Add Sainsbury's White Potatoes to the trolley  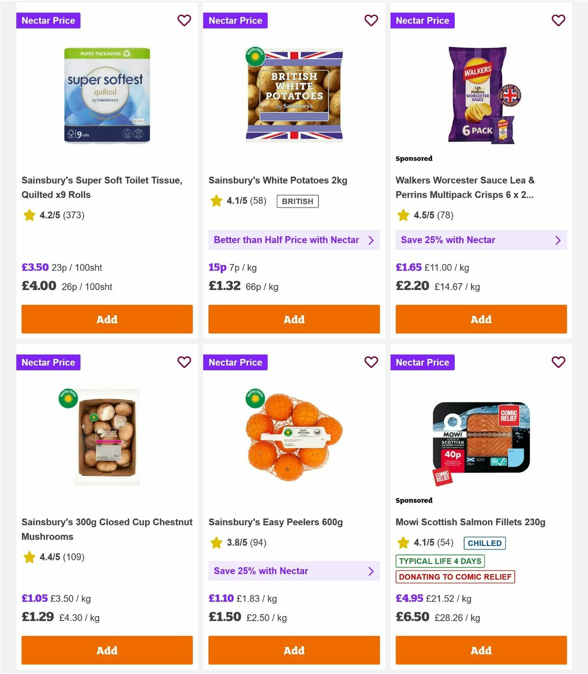[294, 319]
